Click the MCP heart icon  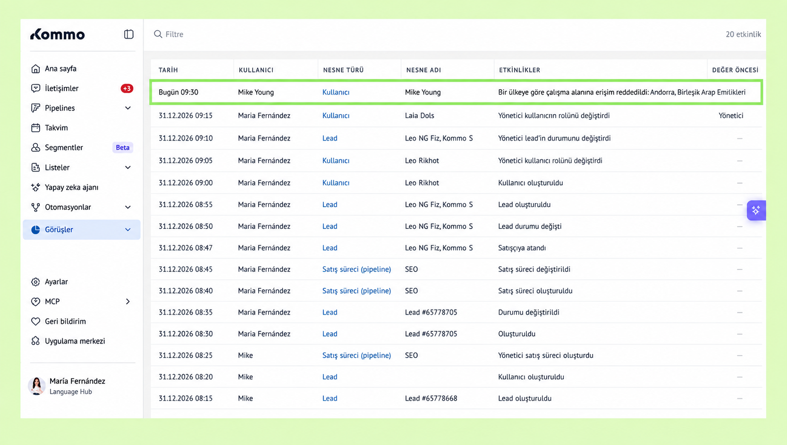(x=35, y=302)
